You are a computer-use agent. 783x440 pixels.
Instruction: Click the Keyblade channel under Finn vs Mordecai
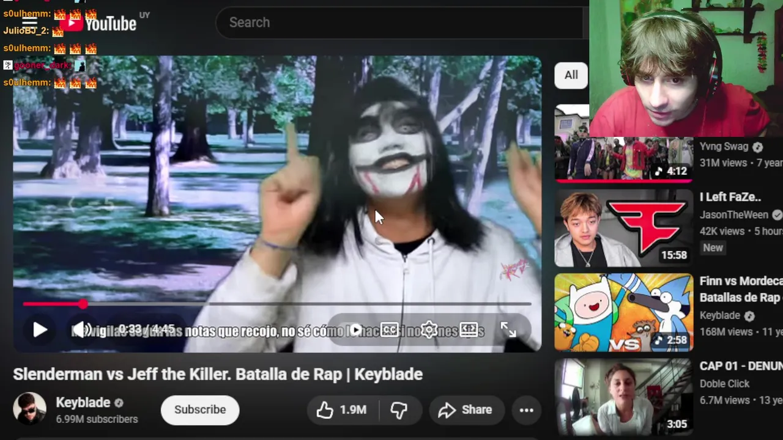point(719,315)
